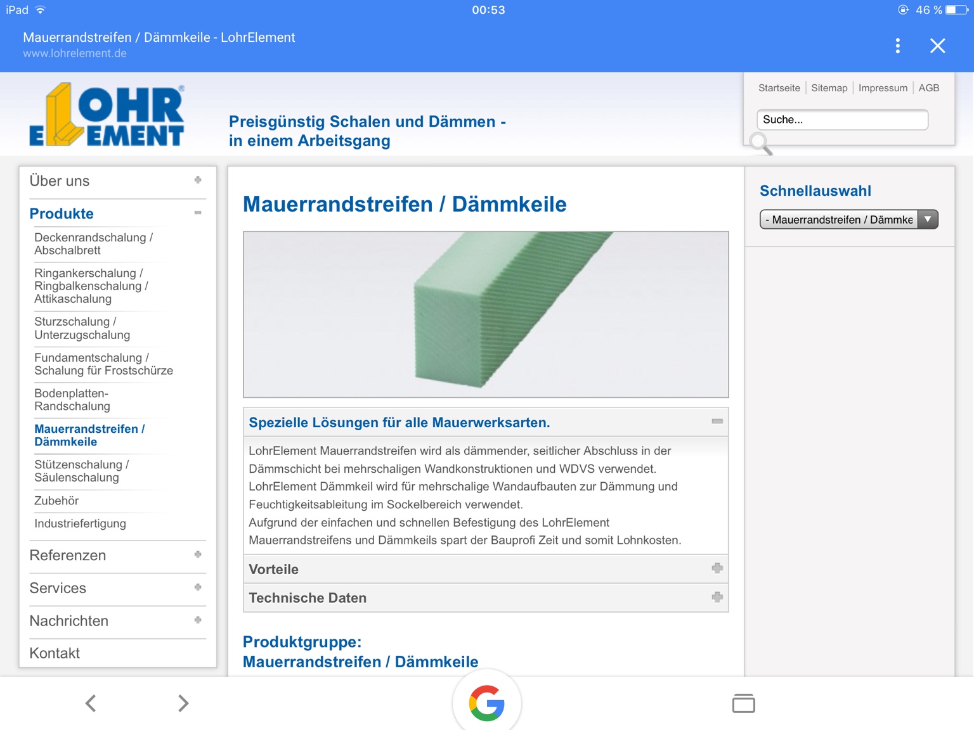Screen dimensions: 974x730
Task: Open the Services menu item
Action: [58, 588]
